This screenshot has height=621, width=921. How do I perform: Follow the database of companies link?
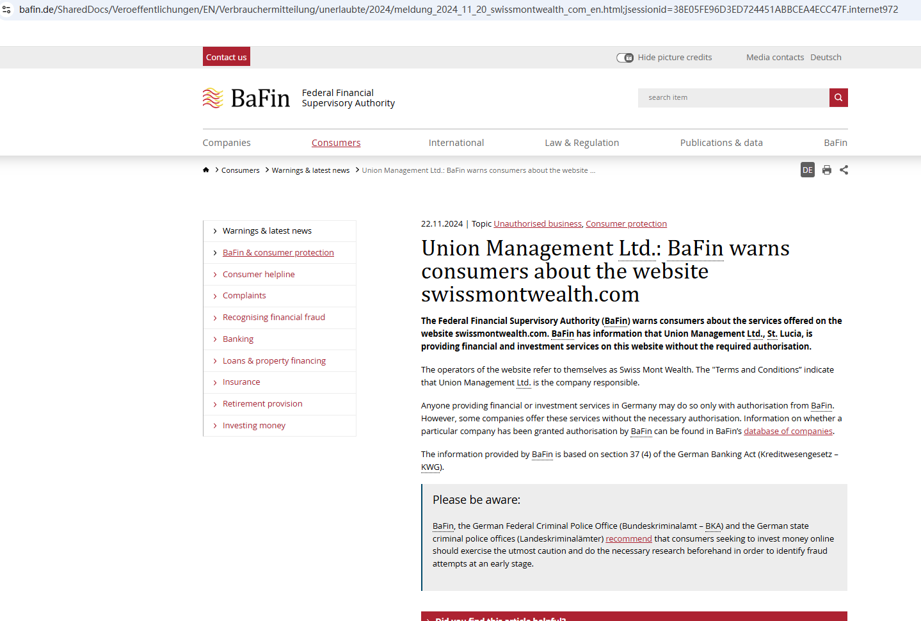(788, 431)
